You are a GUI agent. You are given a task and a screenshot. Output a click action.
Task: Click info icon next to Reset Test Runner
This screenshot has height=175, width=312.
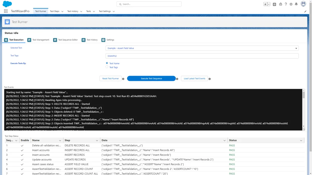[x=123, y=79]
